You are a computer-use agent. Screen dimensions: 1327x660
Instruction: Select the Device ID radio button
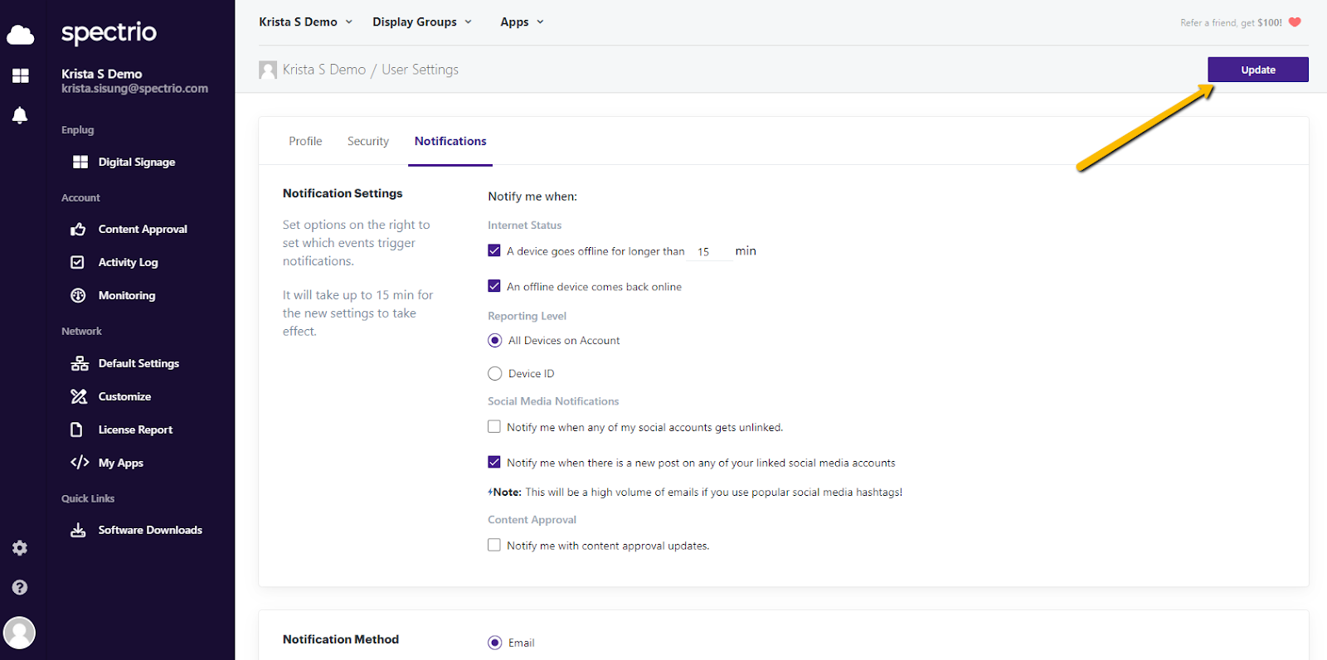(x=495, y=374)
